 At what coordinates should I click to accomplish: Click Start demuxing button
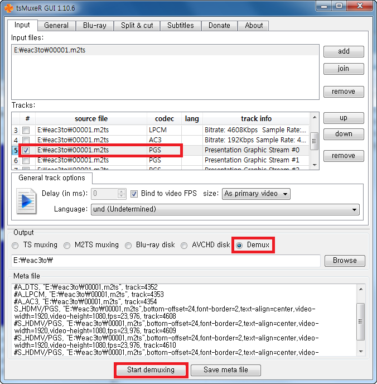(151, 370)
